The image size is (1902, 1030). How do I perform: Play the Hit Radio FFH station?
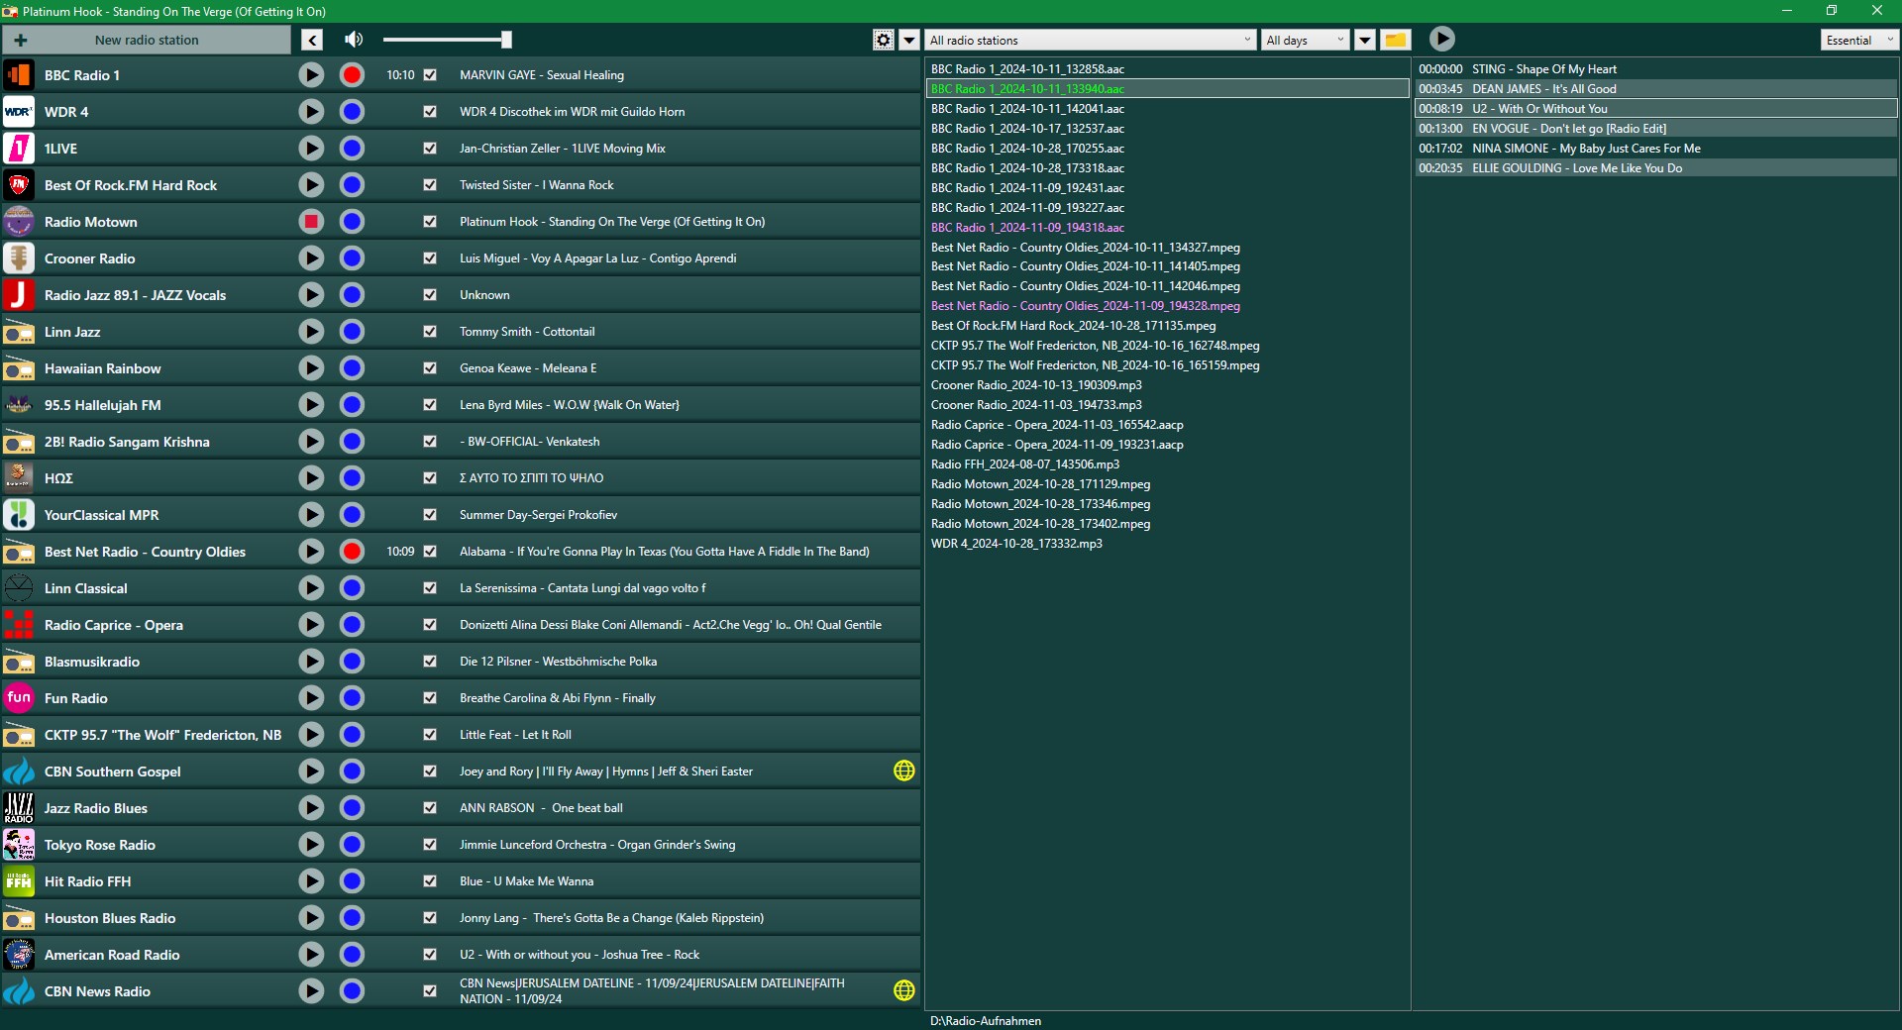(311, 880)
